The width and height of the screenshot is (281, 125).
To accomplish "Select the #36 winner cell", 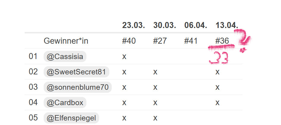I will [x=222, y=41].
